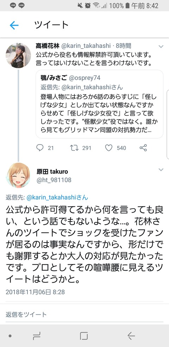Tap the battery indicator in status bar

click(x=127, y=6)
